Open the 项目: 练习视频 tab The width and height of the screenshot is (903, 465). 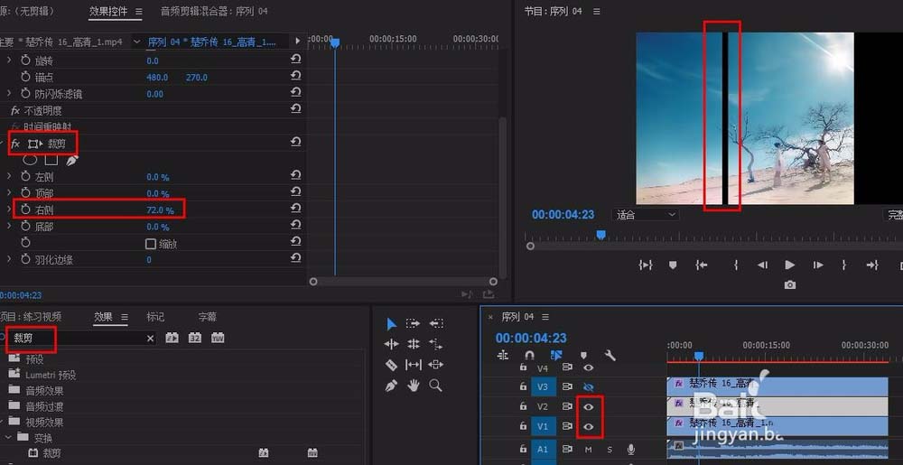(31, 317)
